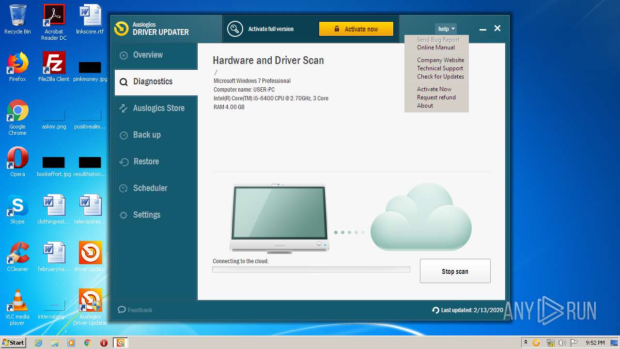Switch to Restore tab
The image size is (620, 349).
(x=155, y=162)
